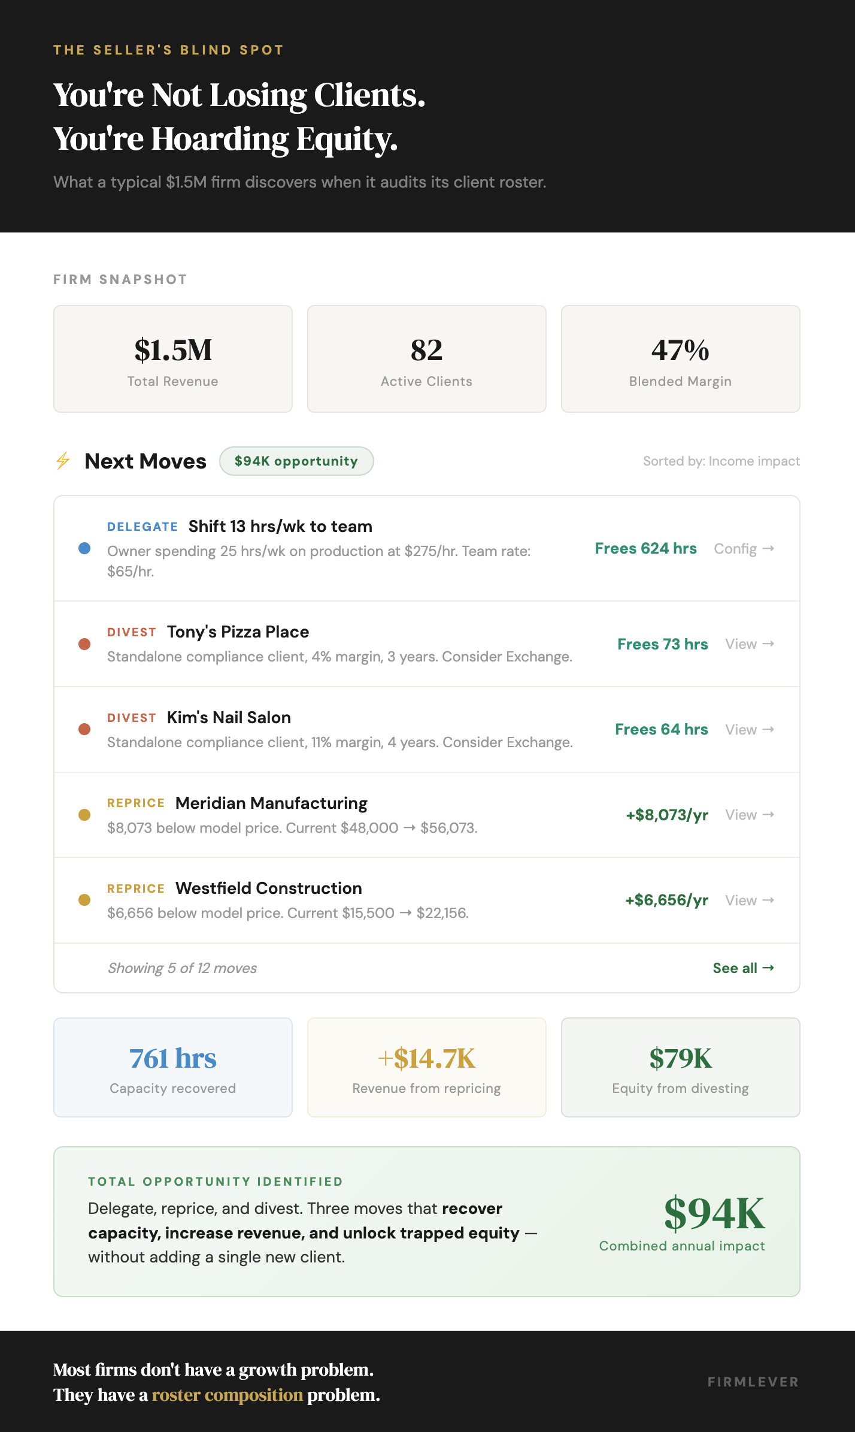Click the blue dot on the Delegate row
Image resolution: width=855 pixels, height=1432 pixels.
click(84, 548)
